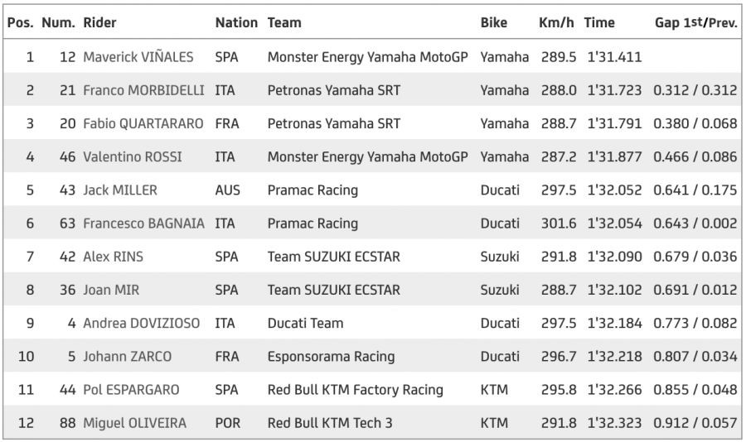Click the Time column header
746x442 pixels.
[x=599, y=23]
